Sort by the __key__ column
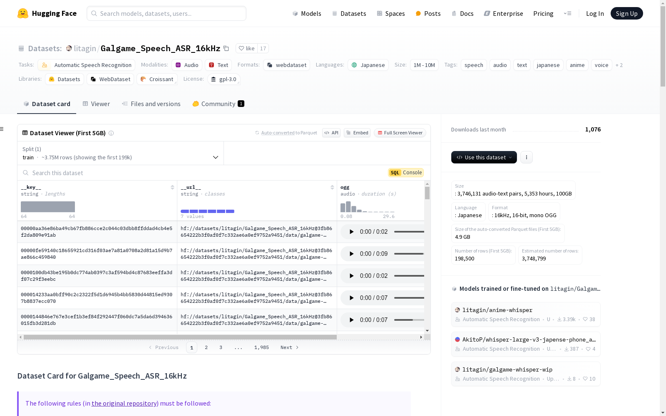666x416 pixels. click(172, 187)
